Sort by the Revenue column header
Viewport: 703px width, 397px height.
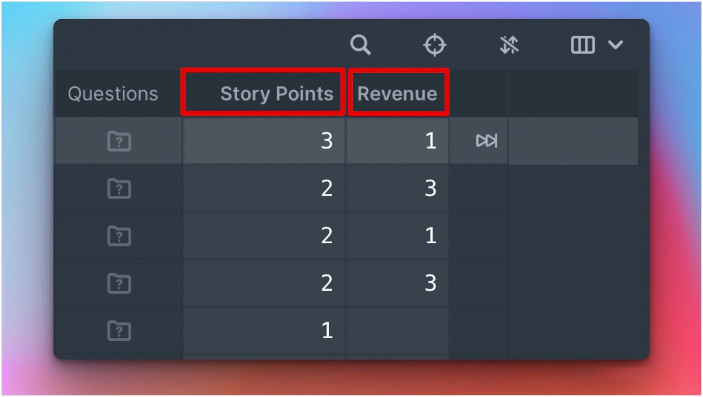(x=397, y=94)
